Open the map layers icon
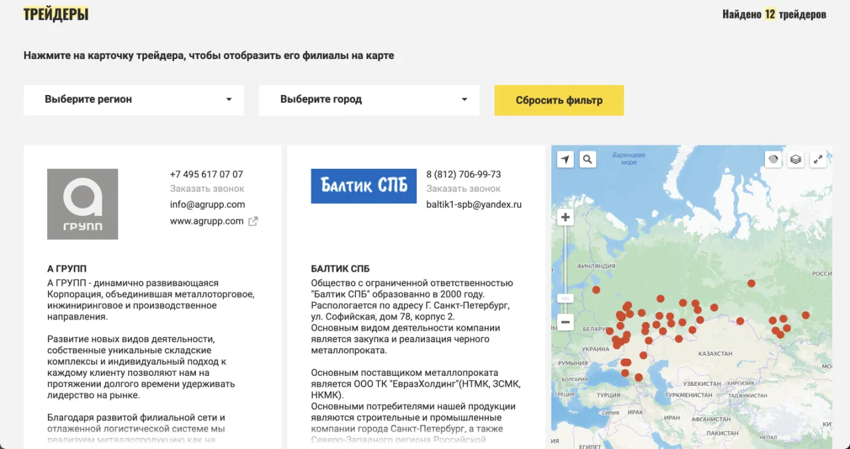850x449 pixels. click(x=796, y=159)
